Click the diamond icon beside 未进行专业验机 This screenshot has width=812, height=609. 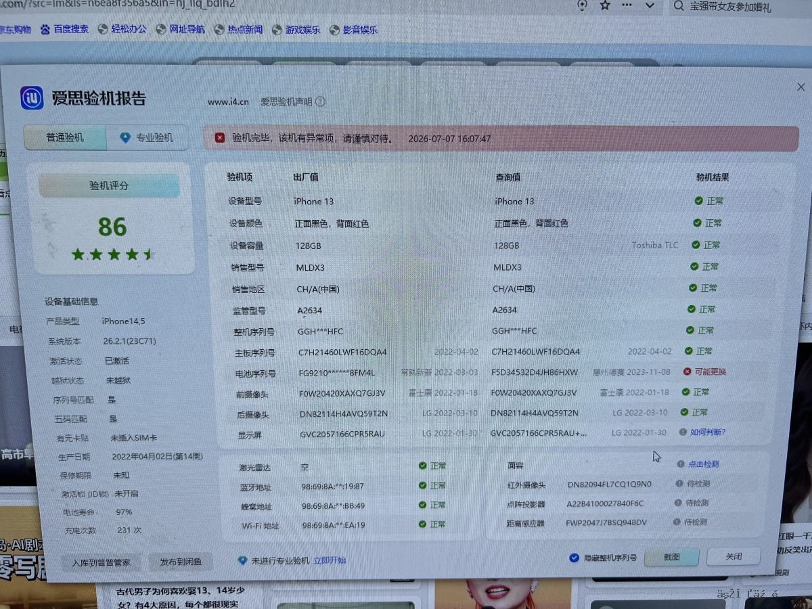click(x=242, y=561)
